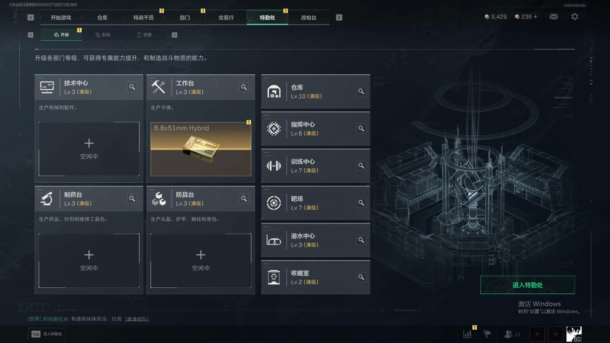
Task: Switch to 改枪台 tab
Action: 308,17
